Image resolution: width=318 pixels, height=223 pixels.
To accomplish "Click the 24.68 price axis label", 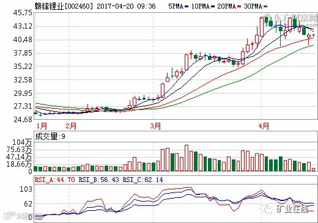I will click(23, 119).
